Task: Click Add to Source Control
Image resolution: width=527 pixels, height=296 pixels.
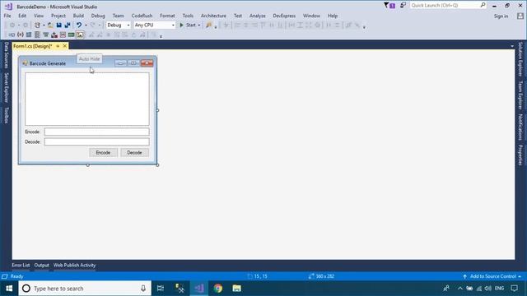Action: [x=492, y=276]
